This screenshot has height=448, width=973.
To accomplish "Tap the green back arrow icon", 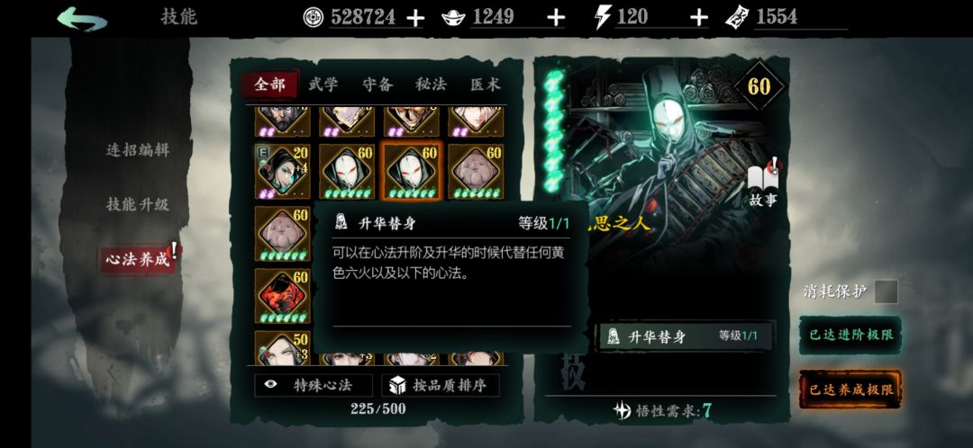I will coord(82,19).
